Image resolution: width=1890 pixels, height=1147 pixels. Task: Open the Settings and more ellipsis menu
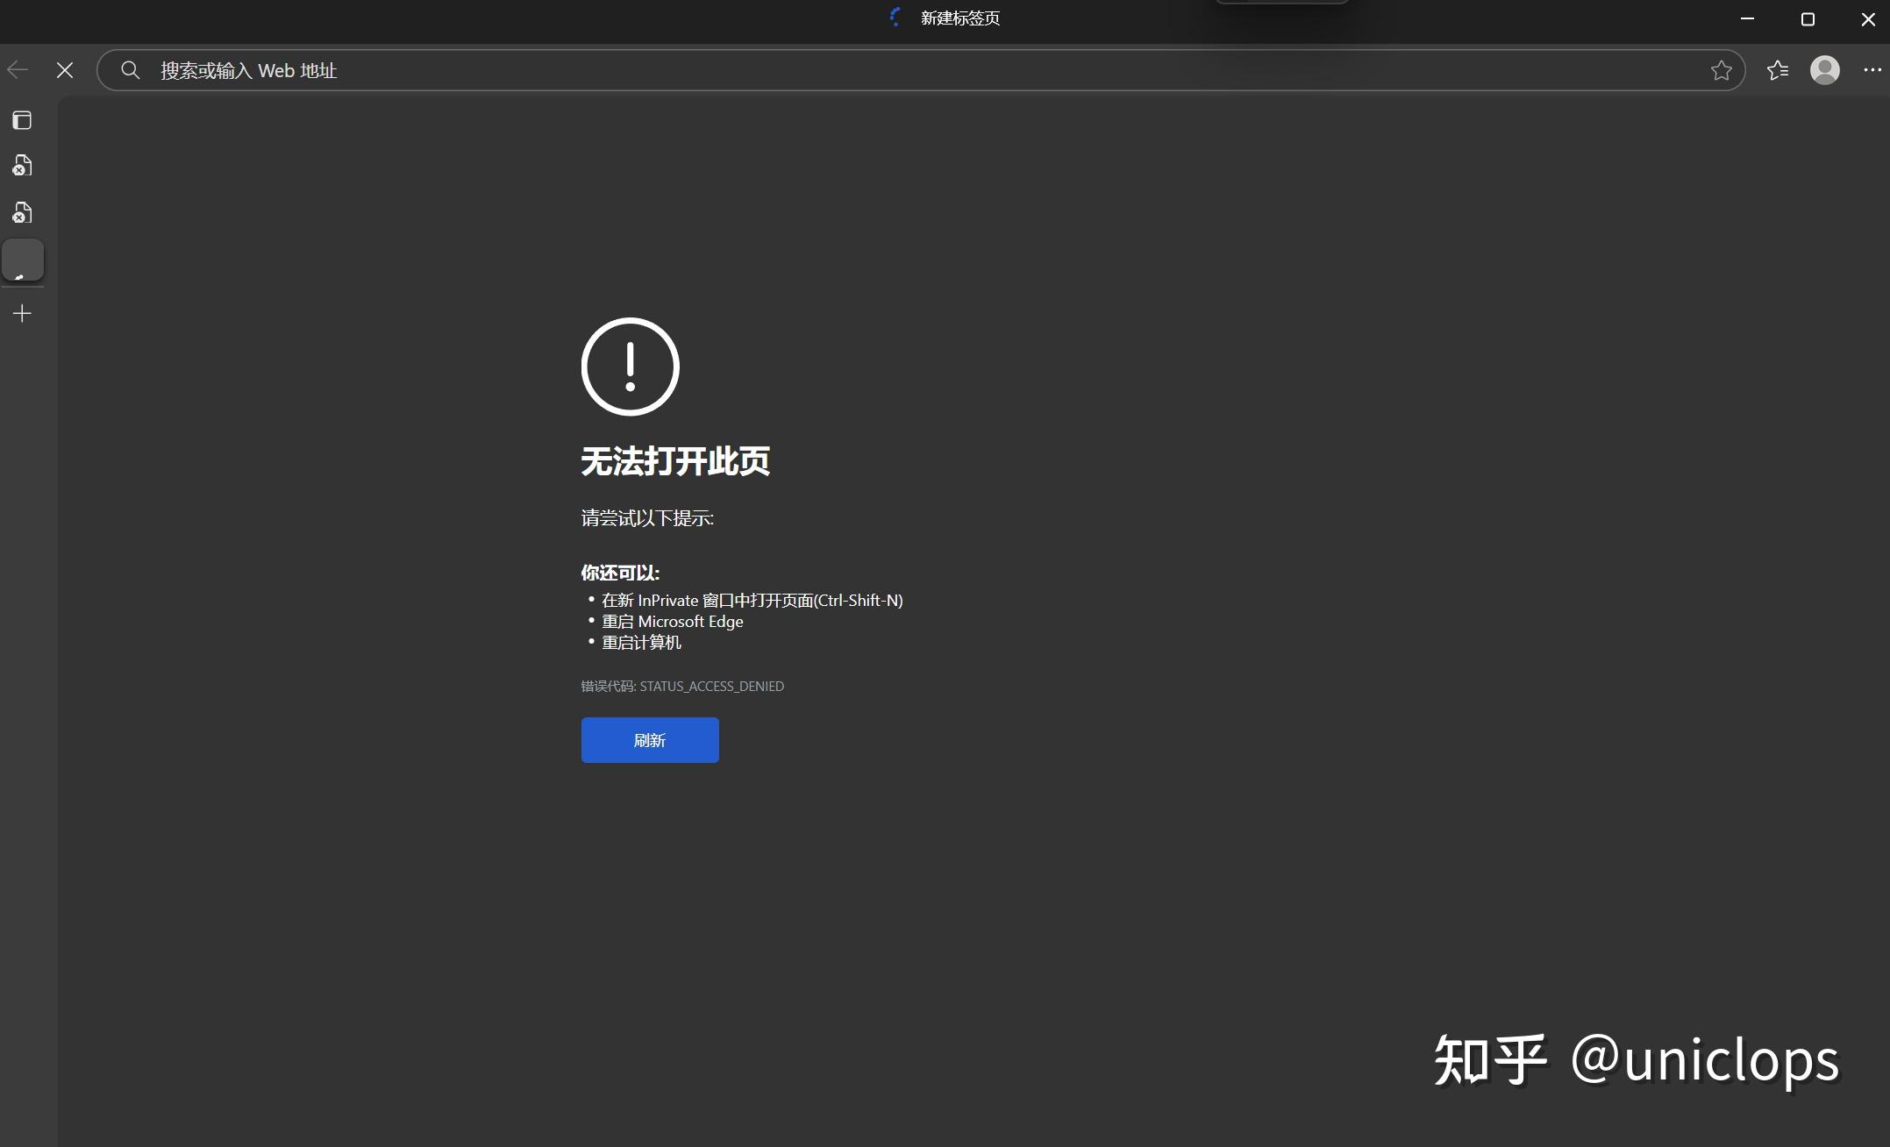click(1872, 70)
